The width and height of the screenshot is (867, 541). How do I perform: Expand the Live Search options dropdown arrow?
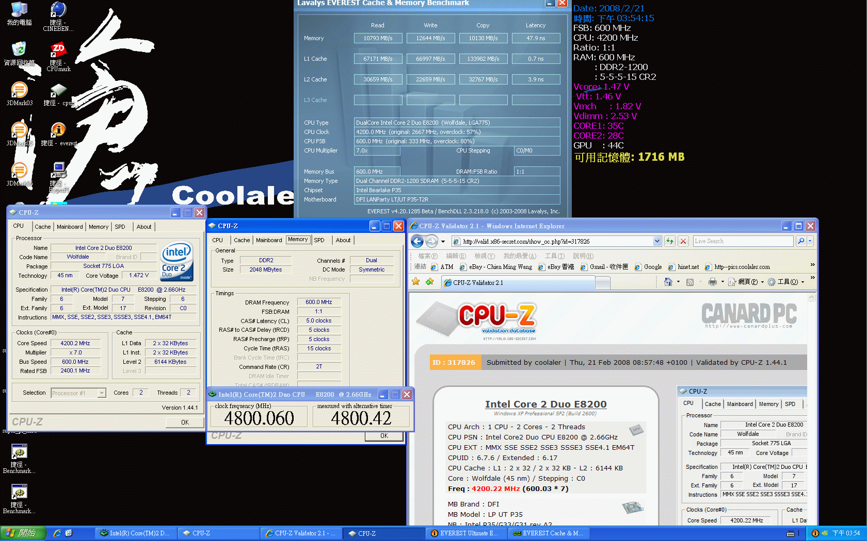pyautogui.click(x=810, y=241)
